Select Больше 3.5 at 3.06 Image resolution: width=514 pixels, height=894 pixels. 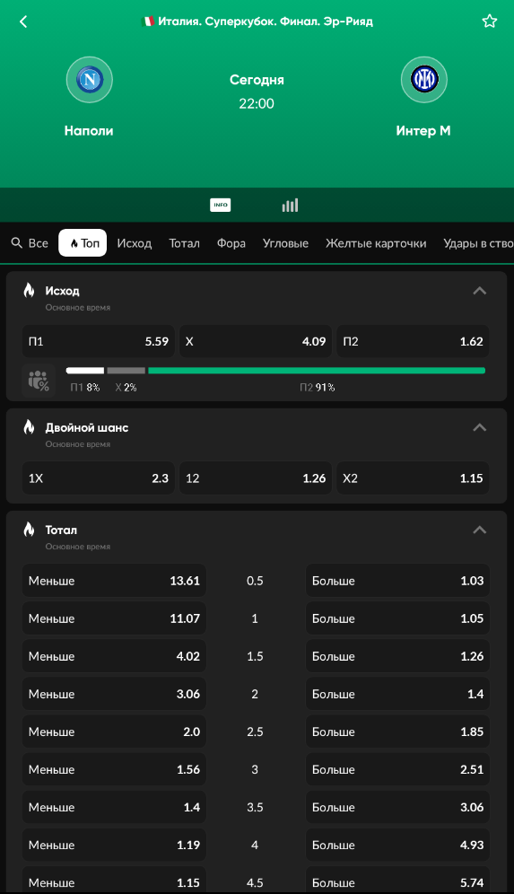point(397,807)
